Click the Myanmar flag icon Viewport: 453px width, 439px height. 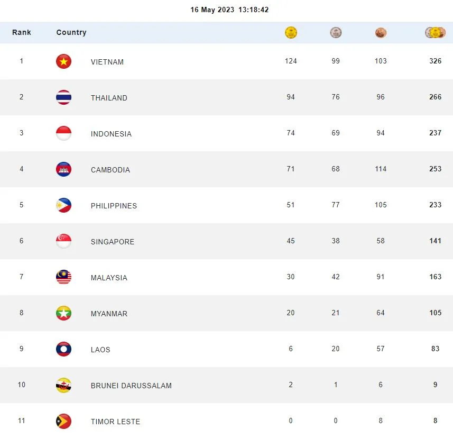64,313
